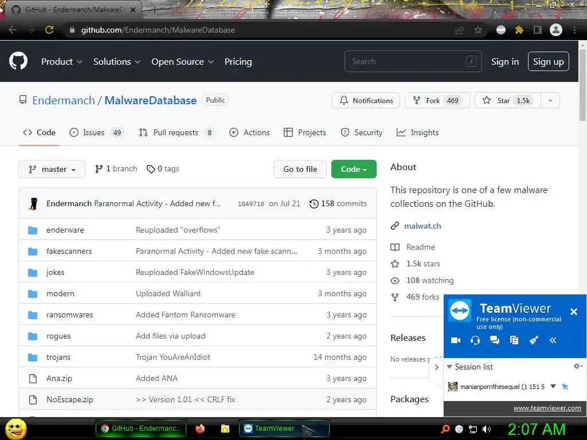
Task: Click the Ana.zip file icon
Action: pos(33,378)
